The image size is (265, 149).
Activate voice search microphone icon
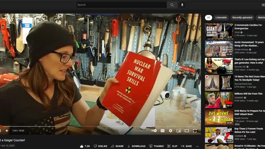click(182, 5)
